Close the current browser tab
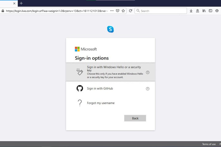Image resolution: width=221 pixels, height=147 pixels. pos(14,3)
